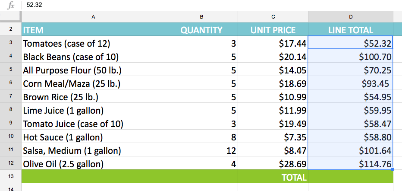
Task: Select Salsa quantity cell showing 12
Action: (201, 150)
